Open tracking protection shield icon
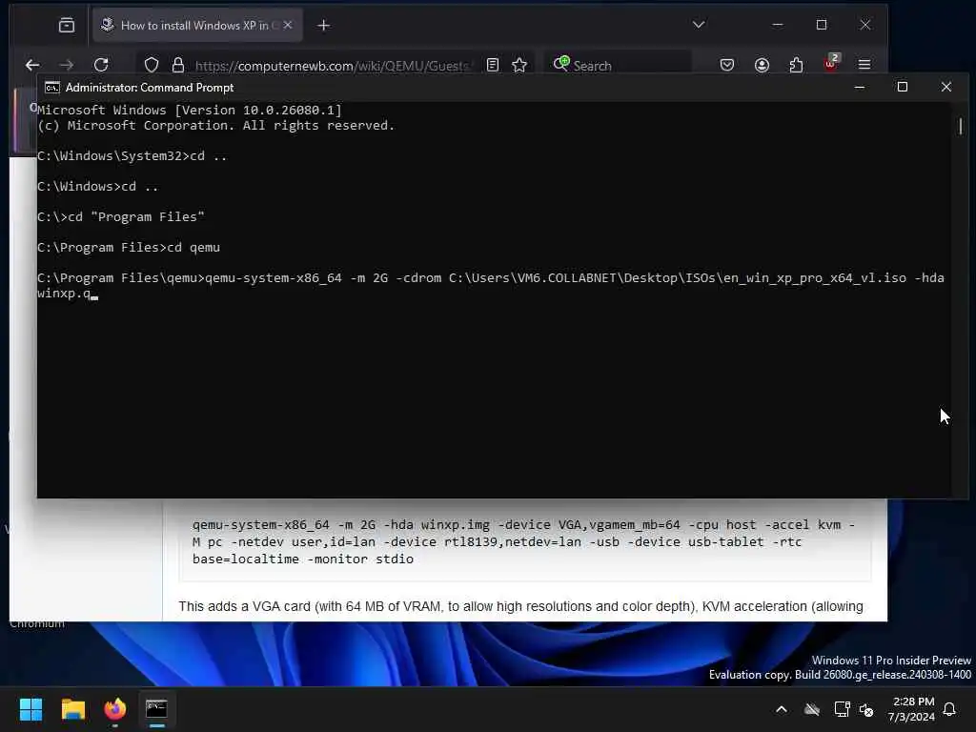This screenshot has width=976, height=732. [x=152, y=65]
